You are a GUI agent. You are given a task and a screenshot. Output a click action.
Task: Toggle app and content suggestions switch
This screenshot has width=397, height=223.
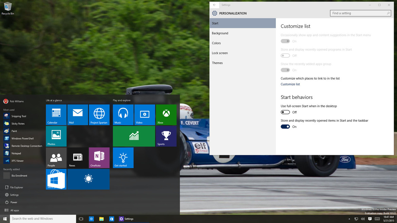click(x=285, y=41)
